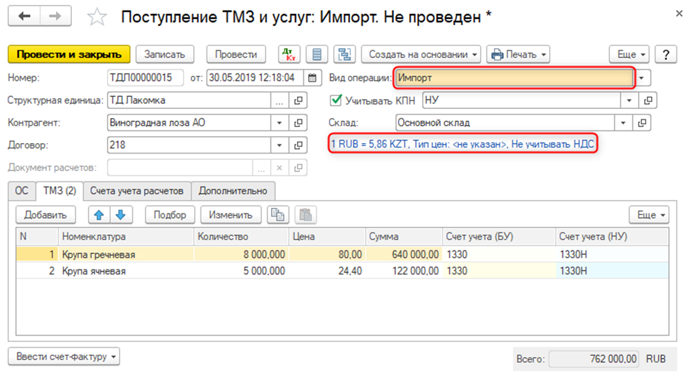Click the document structure hierarchy icon

344,54
